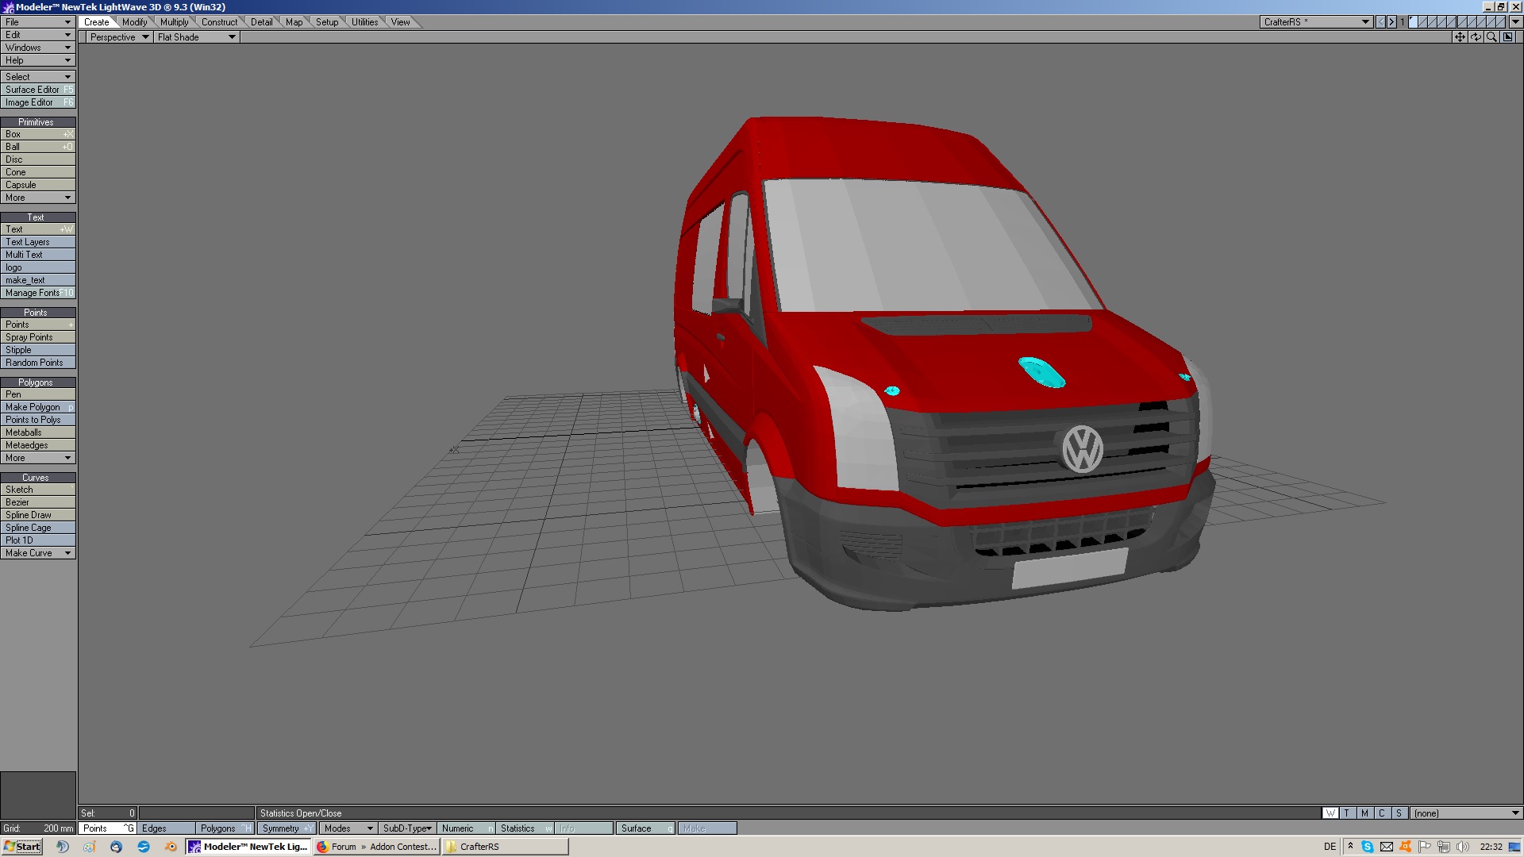Open the Perspective view type dropdown
Image resolution: width=1524 pixels, height=857 pixels.
pos(119,37)
